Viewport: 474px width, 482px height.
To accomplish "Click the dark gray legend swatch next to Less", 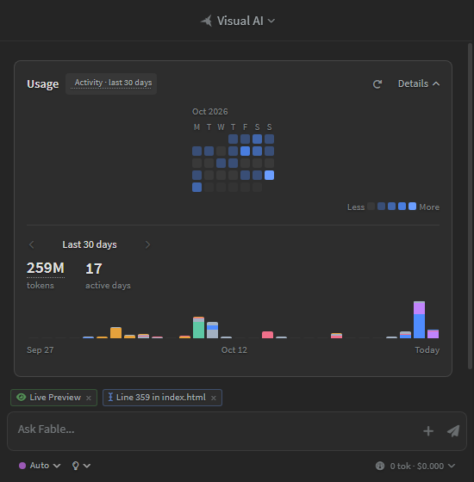I will (x=371, y=207).
